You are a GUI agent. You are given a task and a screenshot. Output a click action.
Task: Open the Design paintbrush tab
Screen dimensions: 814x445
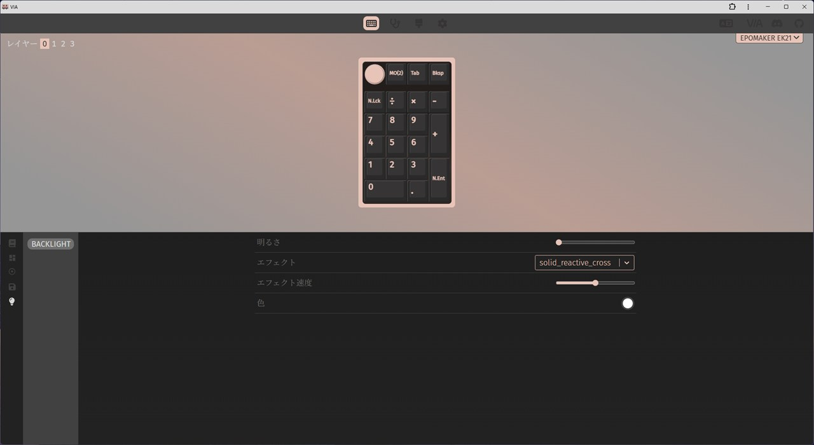click(x=418, y=24)
